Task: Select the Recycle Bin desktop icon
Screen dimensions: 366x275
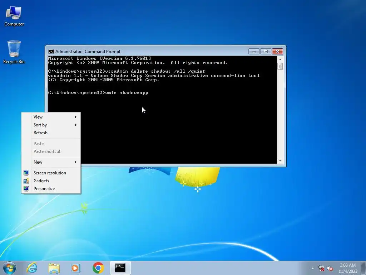Action: click(x=14, y=52)
